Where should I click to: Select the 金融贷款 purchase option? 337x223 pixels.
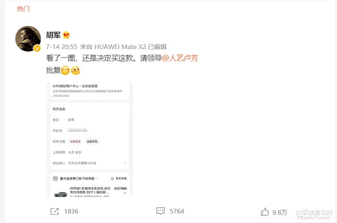[92, 141]
